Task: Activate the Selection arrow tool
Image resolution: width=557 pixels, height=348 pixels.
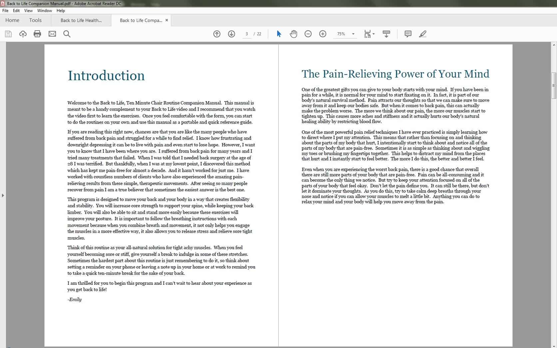Action: 278,34
